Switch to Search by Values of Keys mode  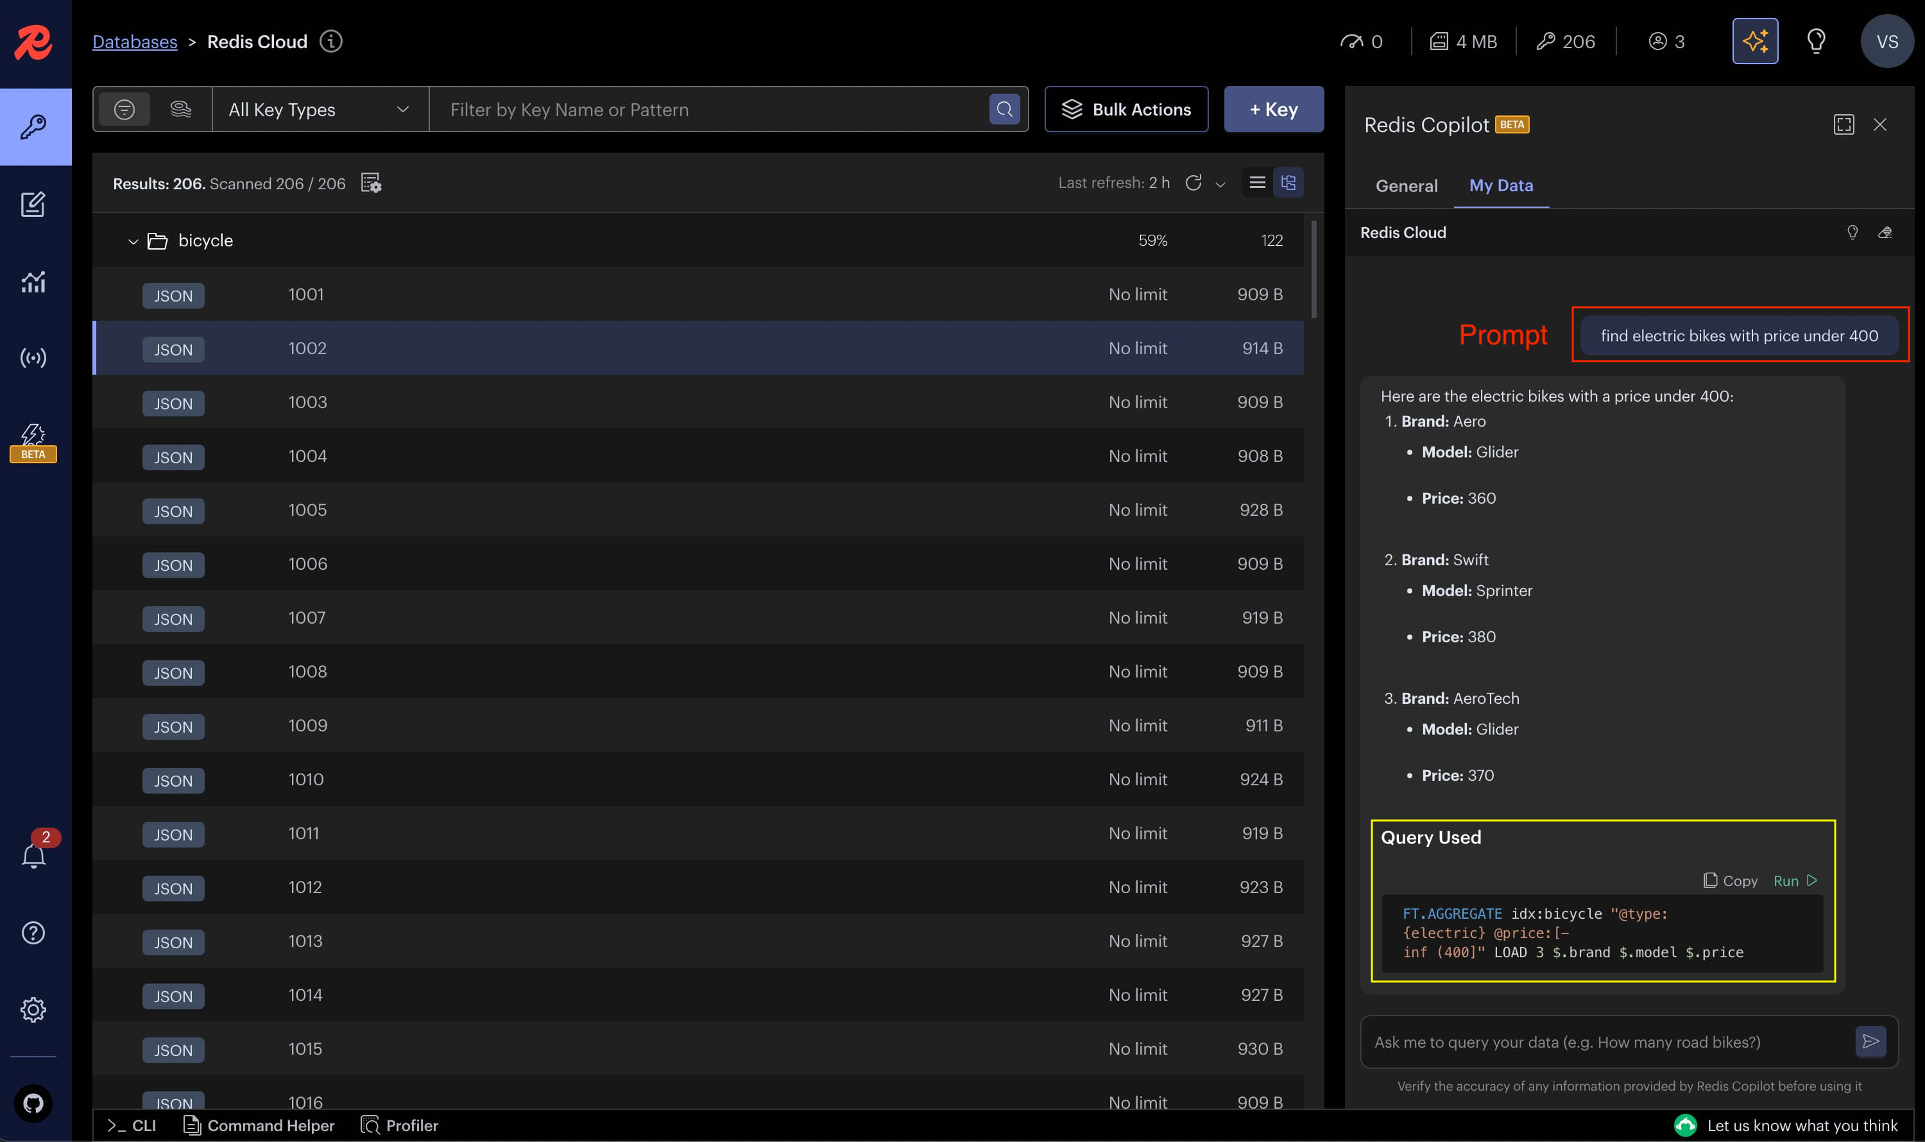click(181, 109)
